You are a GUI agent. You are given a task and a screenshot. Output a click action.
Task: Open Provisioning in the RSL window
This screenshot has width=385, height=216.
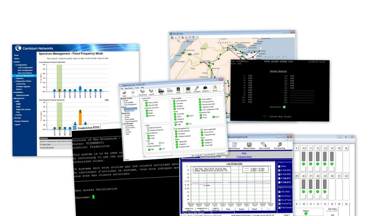pos(279,145)
